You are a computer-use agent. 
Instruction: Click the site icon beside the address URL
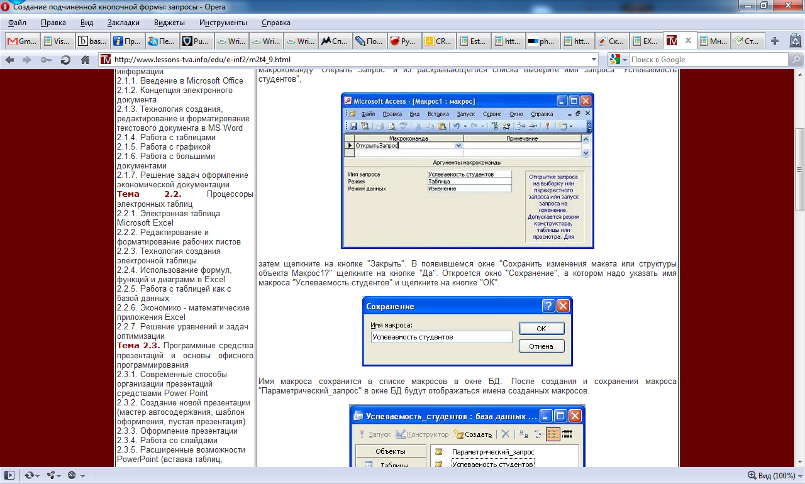coord(105,60)
